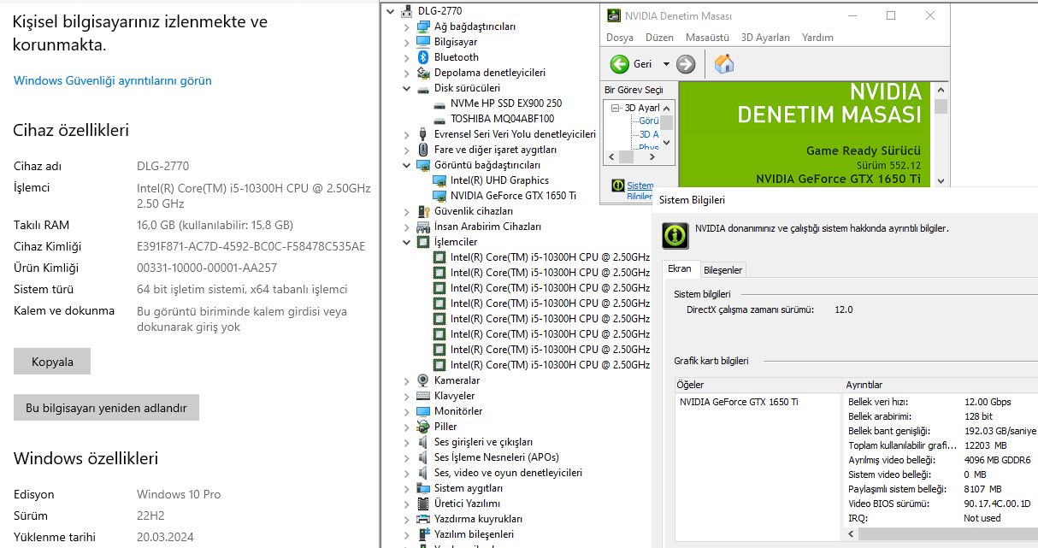Click the Öğeler column header
Image resolution: width=1038 pixels, height=548 pixels.
(759, 385)
